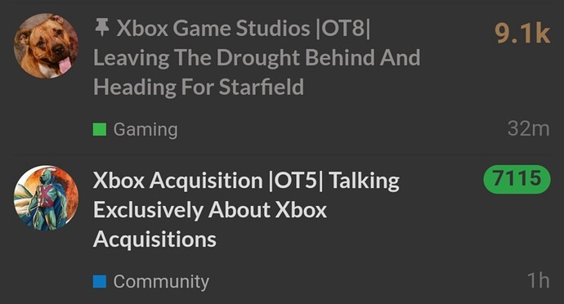564x304 pixels.
Task: Click the 'Heading For Starfield' title line
Action: click(x=199, y=87)
